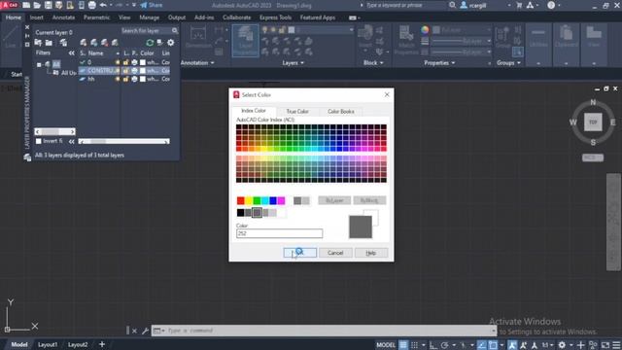Open the ribbon layer name dropdown

[x=351, y=30]
